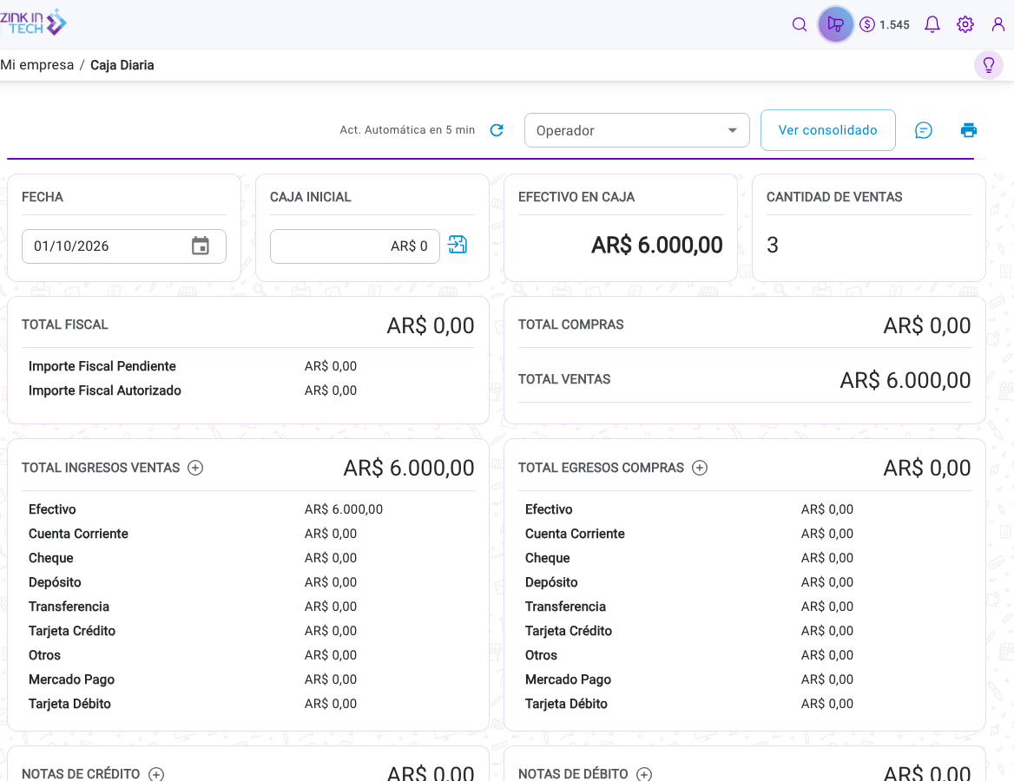The width and height of the screenshot is (1014, 781).
Task: Click the Caja Inicial amount field
Action: 354,246
